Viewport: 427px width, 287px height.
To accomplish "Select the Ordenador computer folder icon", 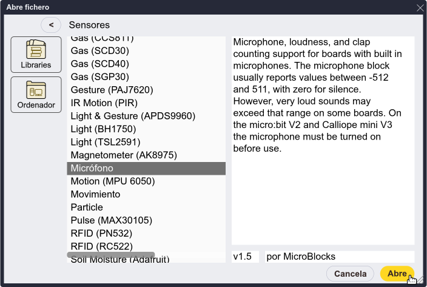I will pyautogui.click(x=36, y=95).
